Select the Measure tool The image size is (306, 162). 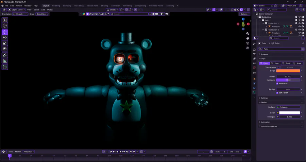[x=5, y=61]
